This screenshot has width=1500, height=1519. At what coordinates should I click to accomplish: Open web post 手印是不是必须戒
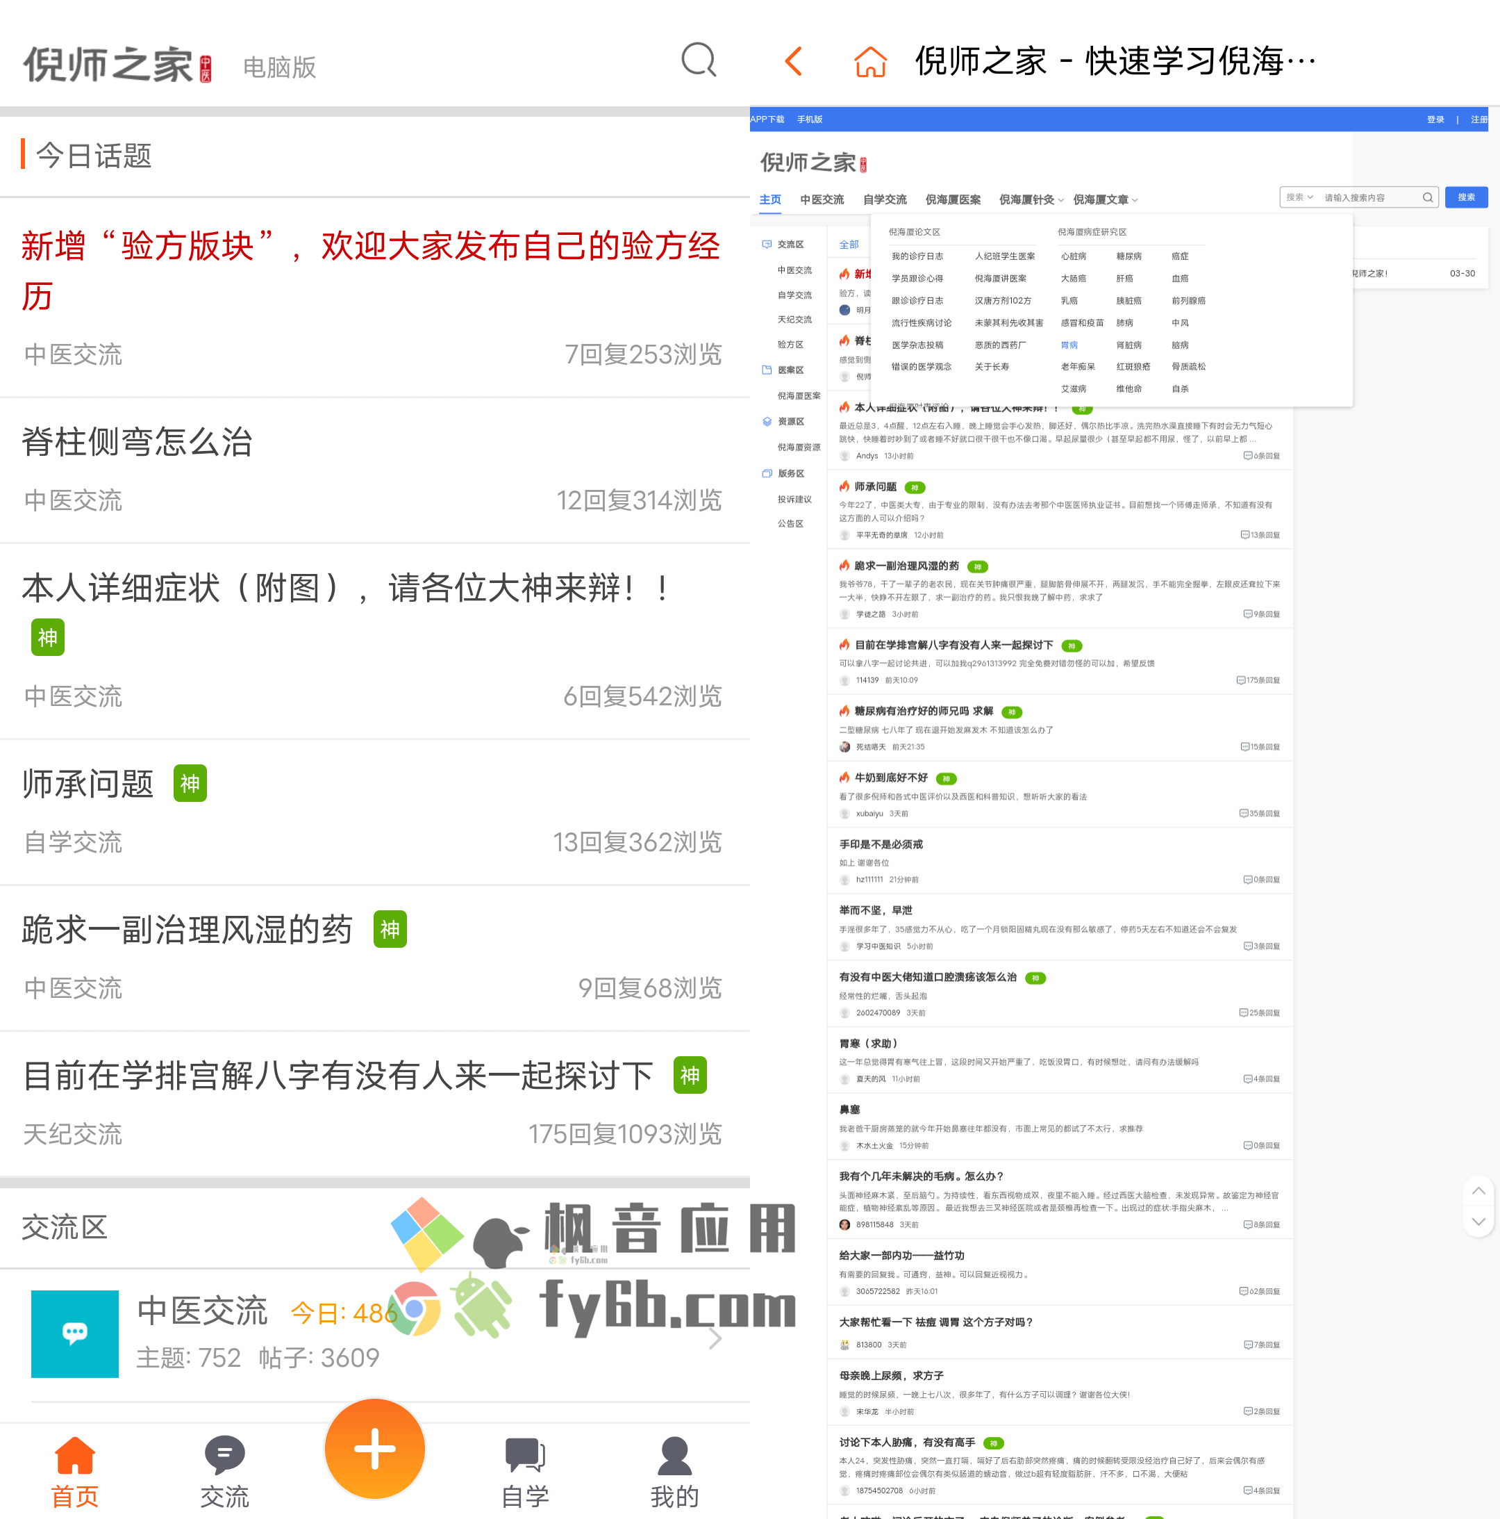[881, 844]
